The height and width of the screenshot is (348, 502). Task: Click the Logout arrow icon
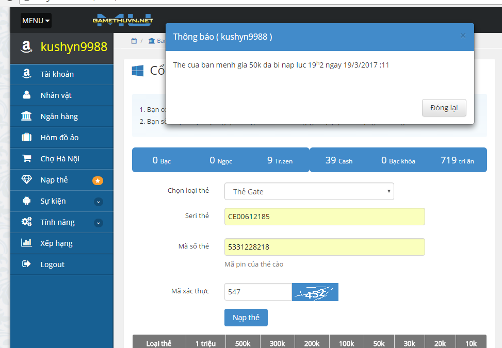click(26, 264)
